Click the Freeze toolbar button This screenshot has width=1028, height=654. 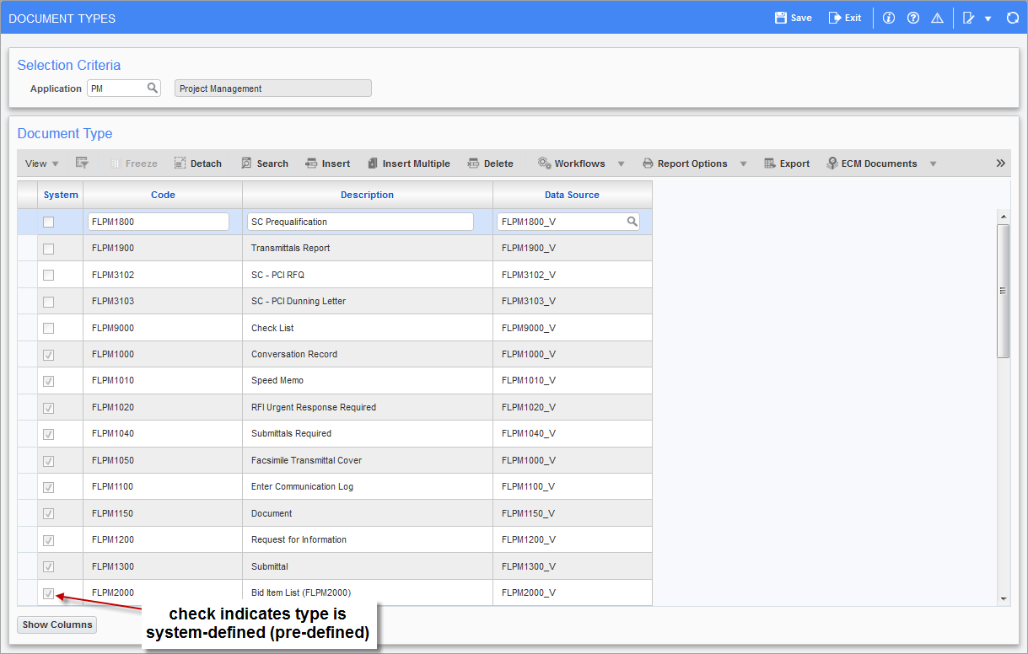pos(133,163)
